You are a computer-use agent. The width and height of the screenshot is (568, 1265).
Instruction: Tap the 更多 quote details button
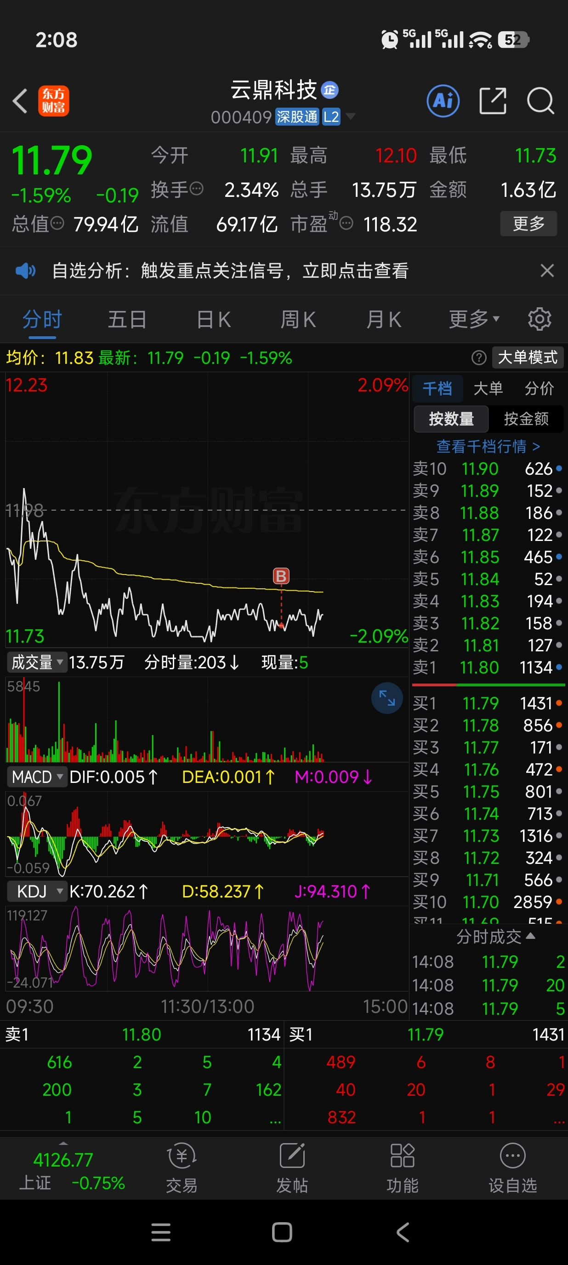[x=528, y=224]
